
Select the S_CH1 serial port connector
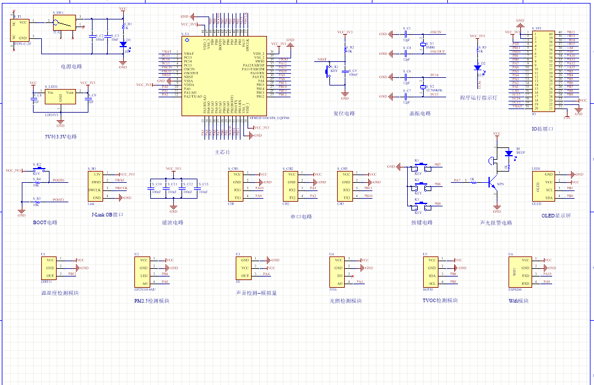[236, 186]
